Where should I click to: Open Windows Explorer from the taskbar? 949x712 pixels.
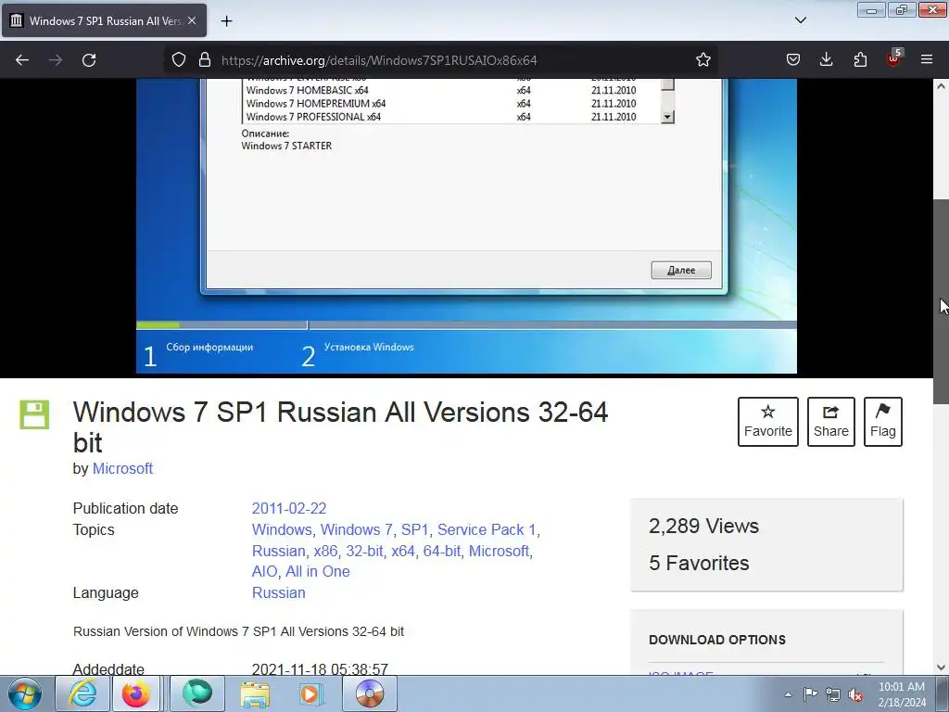pos(255,693)
